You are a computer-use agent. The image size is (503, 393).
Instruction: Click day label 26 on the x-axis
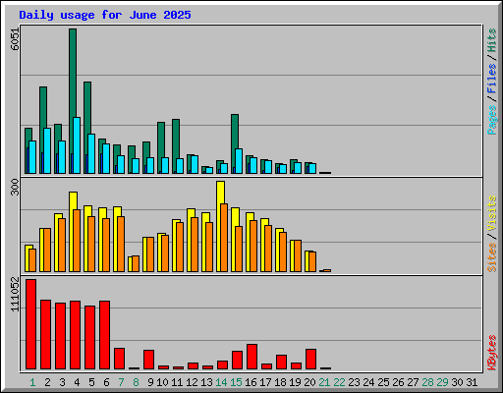[x=398, y=382]
